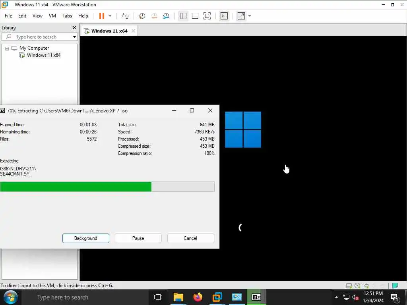Open Firefox from the taskbar
Screen dimensions: 407x305
[x=198, y=297]
